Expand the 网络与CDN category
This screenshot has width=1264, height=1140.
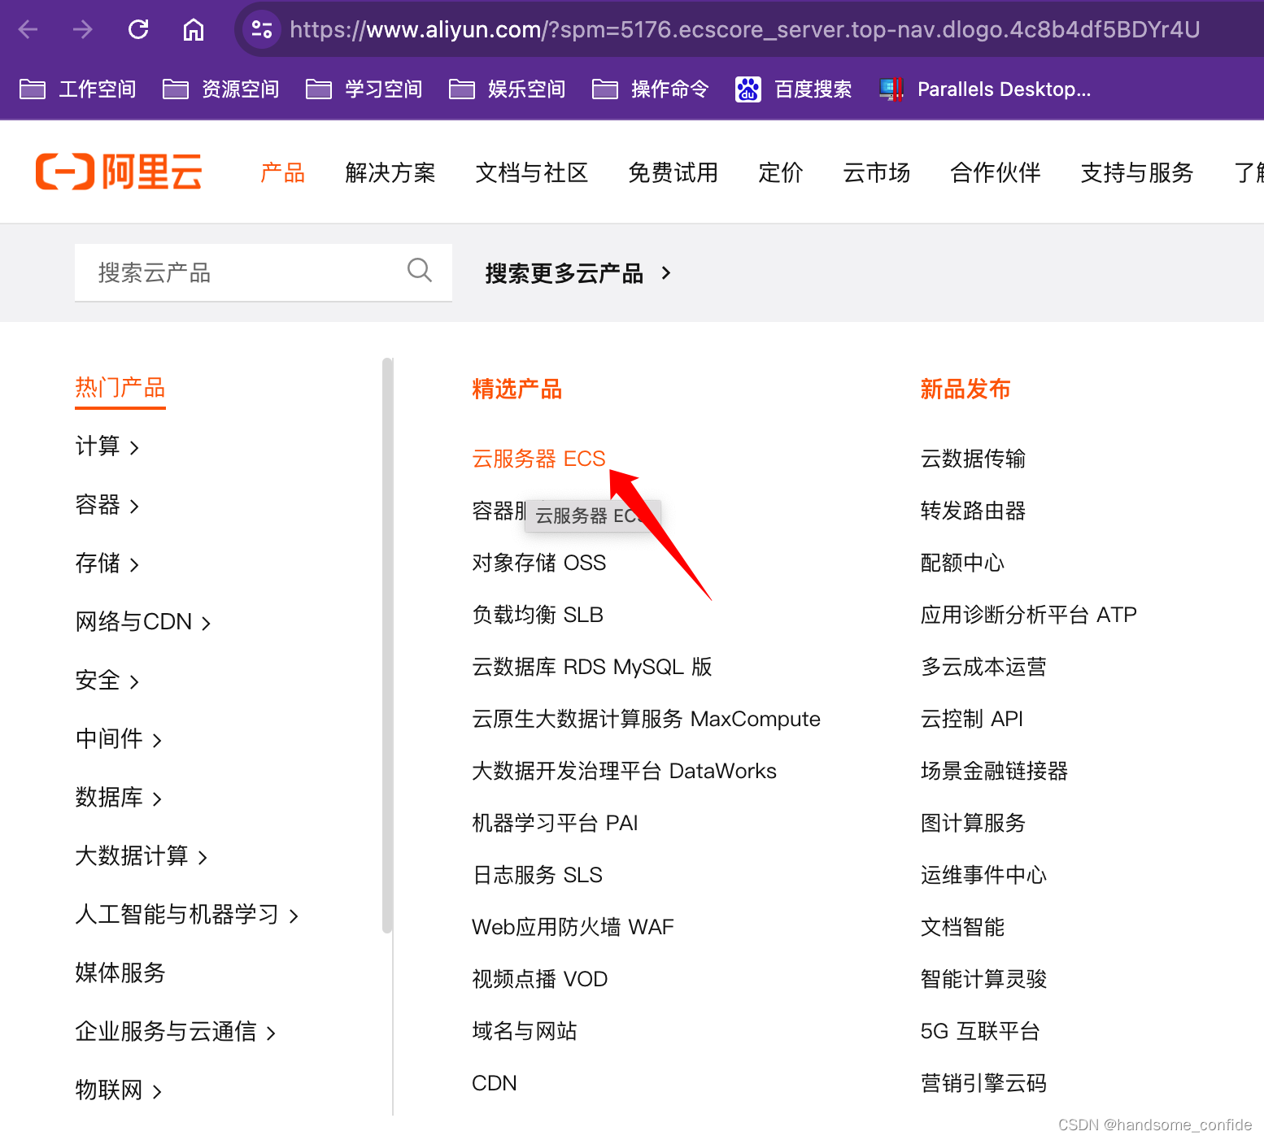click(143, 622)
